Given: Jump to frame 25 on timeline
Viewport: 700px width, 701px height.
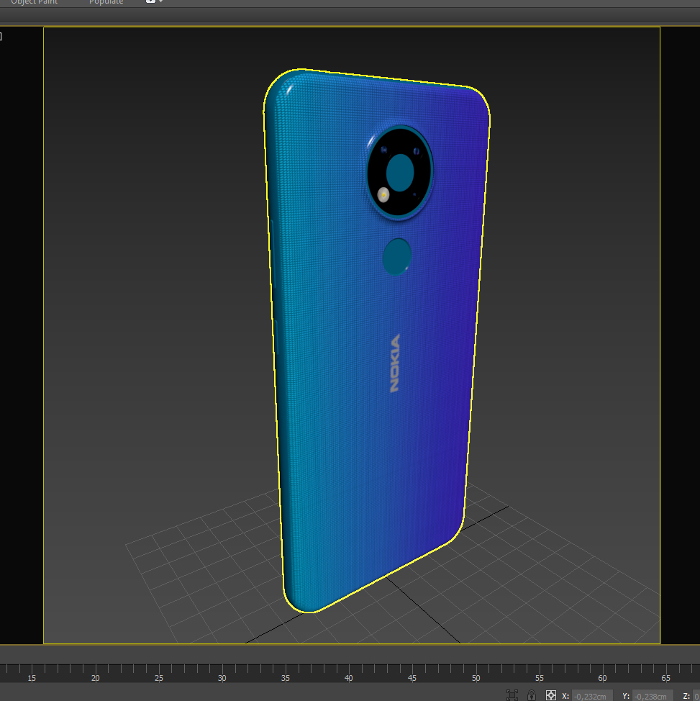Looking at the screenshot, I should [x=159, y=678].
